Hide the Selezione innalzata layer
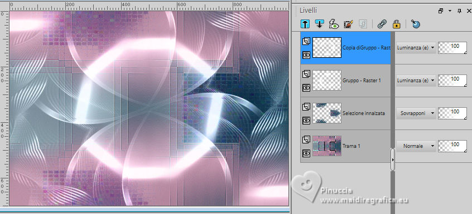Viewport: 472px width, 214px height. tap(306, 121)
